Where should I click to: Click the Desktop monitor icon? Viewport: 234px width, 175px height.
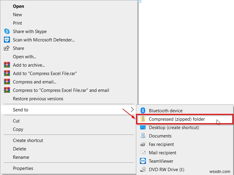143,128
